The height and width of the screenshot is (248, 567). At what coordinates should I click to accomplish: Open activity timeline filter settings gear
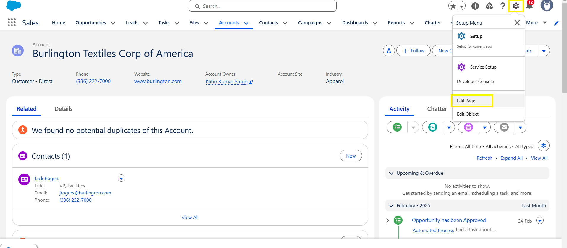click(544, 145)
